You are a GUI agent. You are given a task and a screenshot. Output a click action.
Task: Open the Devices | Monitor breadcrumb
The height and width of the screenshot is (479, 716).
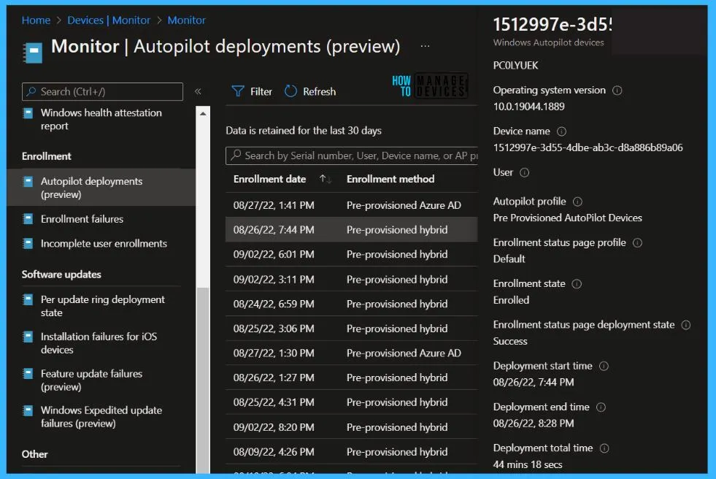click(x=109, y=20)
